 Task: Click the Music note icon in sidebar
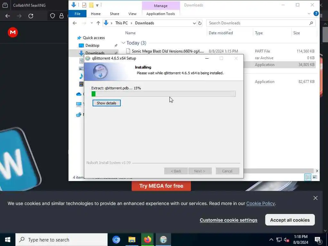pyautogui.click(x=81, y=76)
